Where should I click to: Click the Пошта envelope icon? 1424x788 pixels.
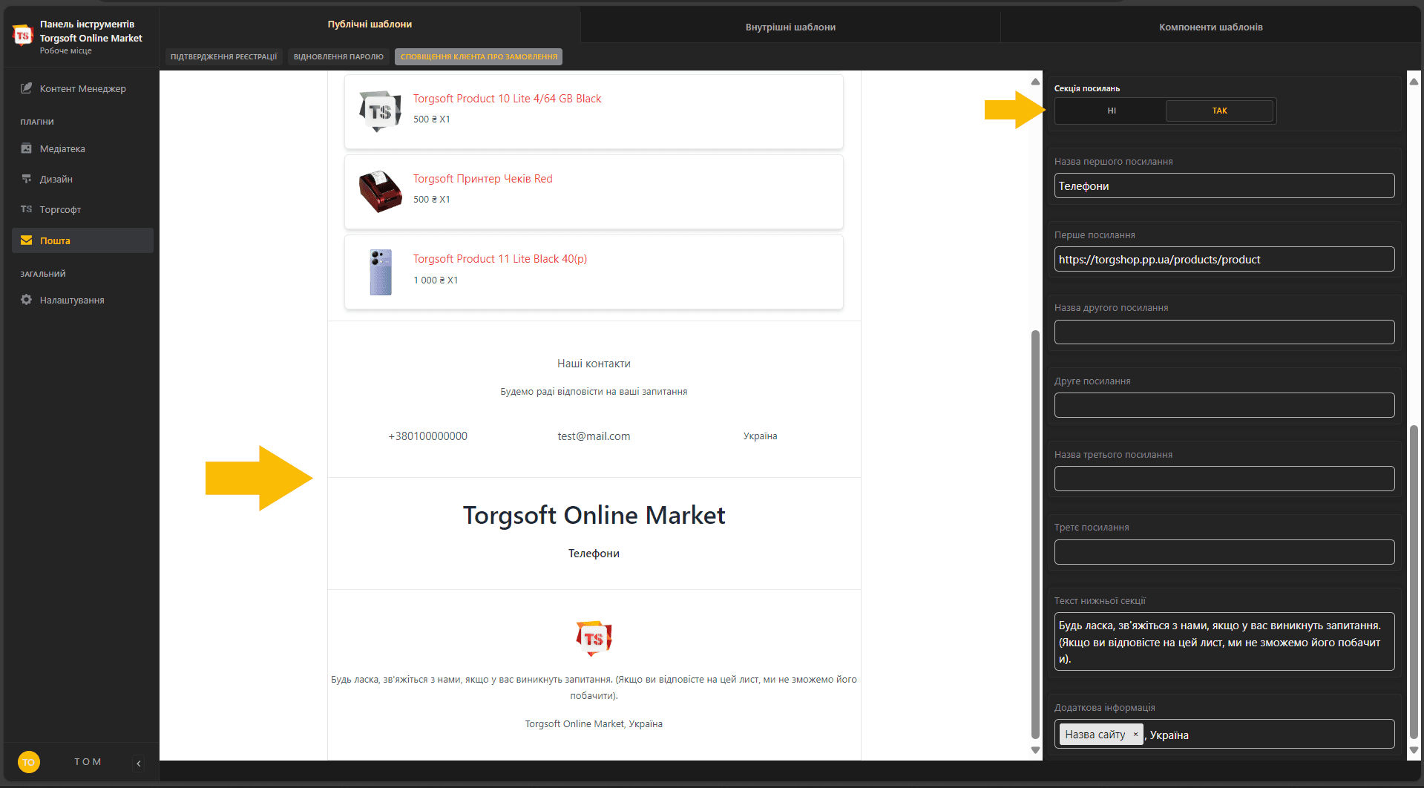tap(27, 240)
